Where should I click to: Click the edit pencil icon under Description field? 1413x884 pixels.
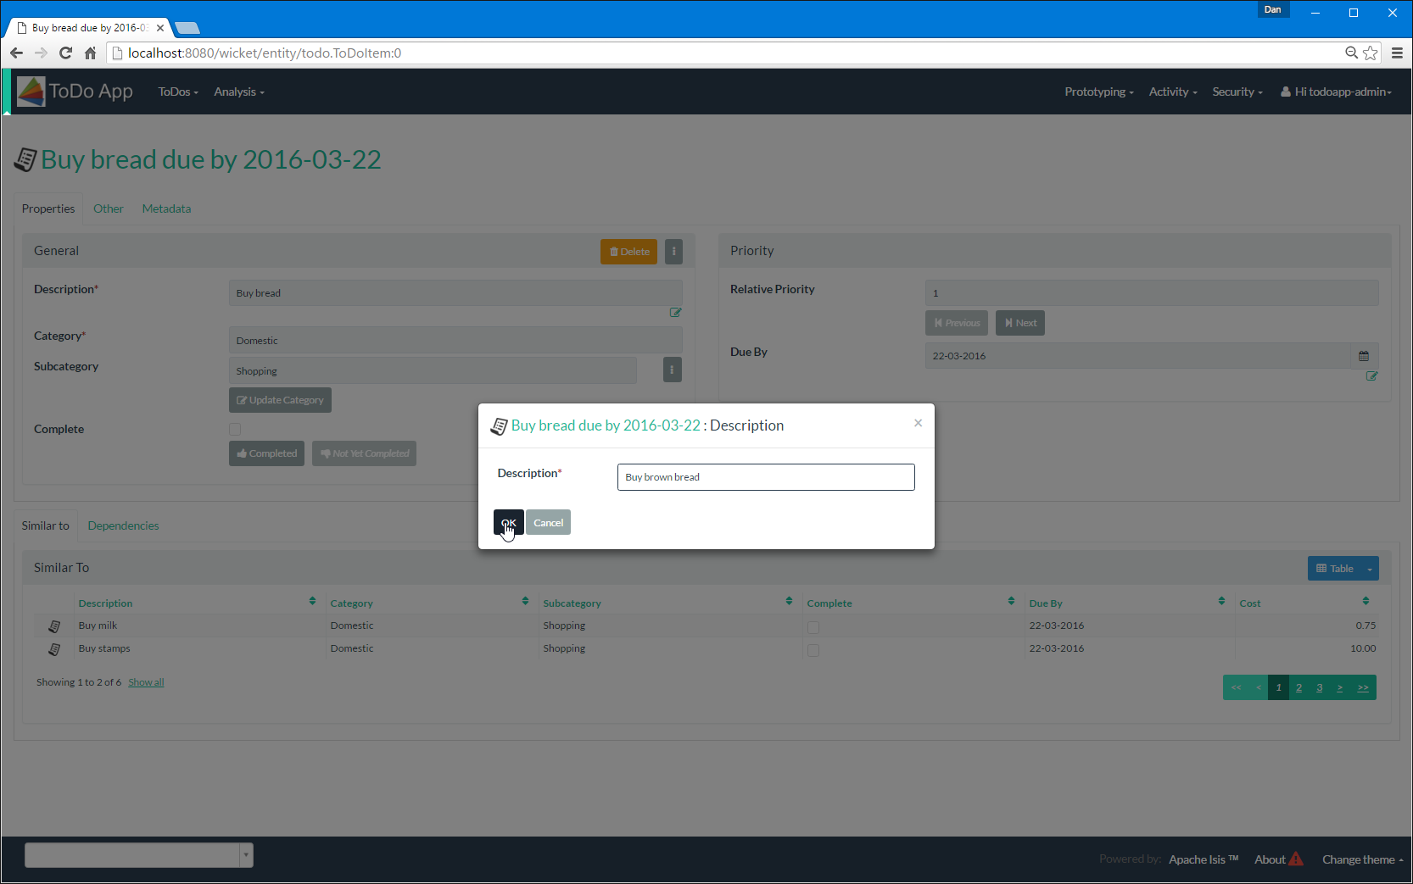click(675, 313)
